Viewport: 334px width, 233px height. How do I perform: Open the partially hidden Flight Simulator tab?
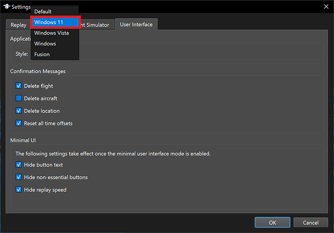click(x=97, y=25)
